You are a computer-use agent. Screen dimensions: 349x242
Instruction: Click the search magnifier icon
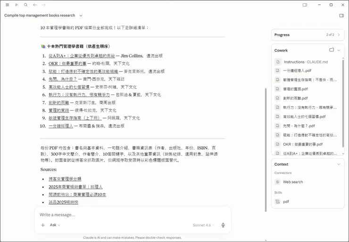pos(26,5)
